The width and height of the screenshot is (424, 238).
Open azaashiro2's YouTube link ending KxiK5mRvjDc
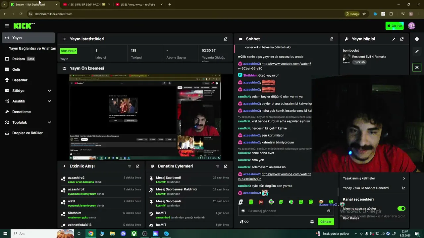[x=274, y=177]
